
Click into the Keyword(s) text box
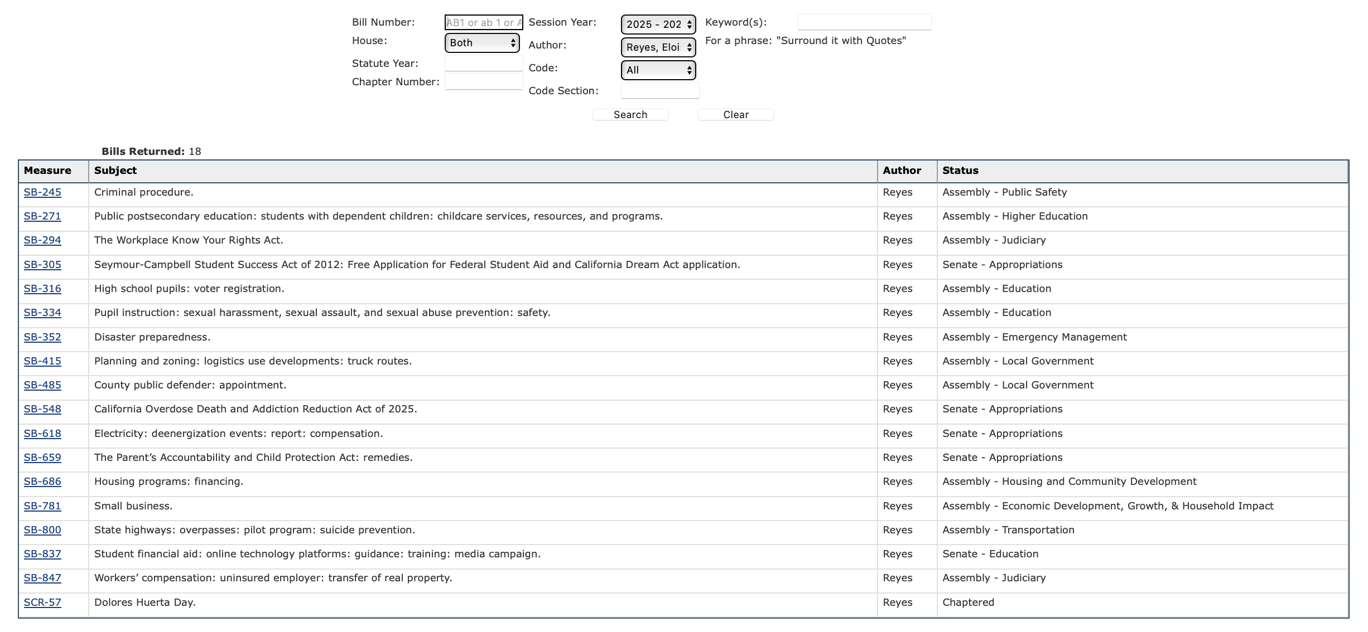[x=864, y=22]
